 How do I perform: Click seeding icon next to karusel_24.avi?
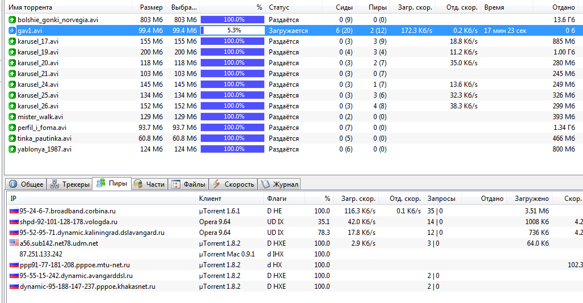12,85
